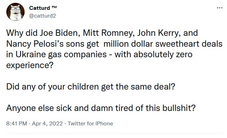The height and width of the screenshot is (138, 227).
Task: Click the Apr 4, 2022 date
Action: (x=47, y=124)
